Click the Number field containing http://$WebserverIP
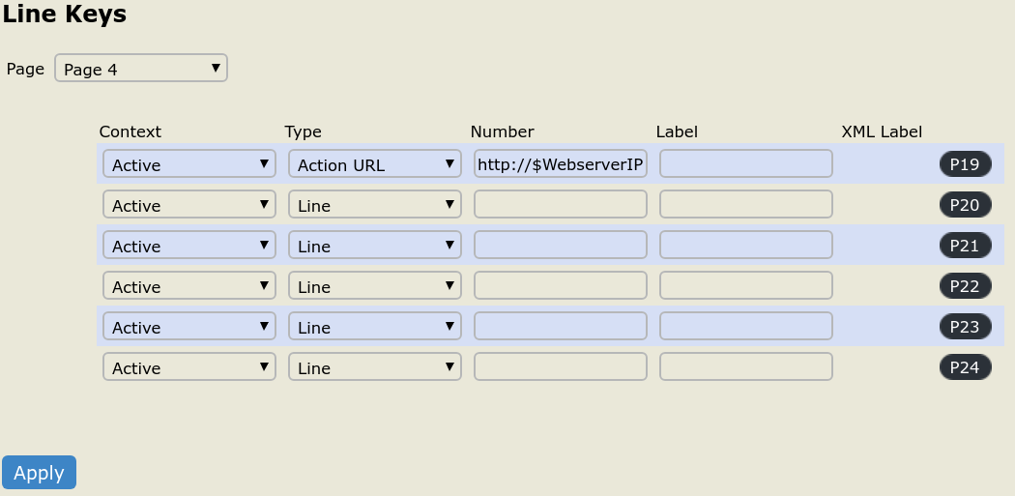This screenshot has height=496, width=1015. [x=560, y=164]
